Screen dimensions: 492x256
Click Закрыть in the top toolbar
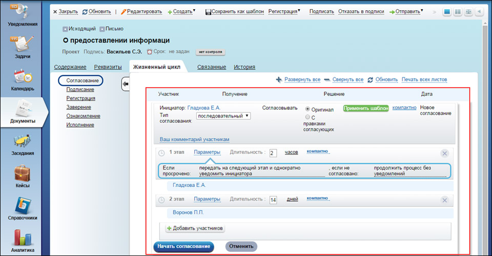65,12
